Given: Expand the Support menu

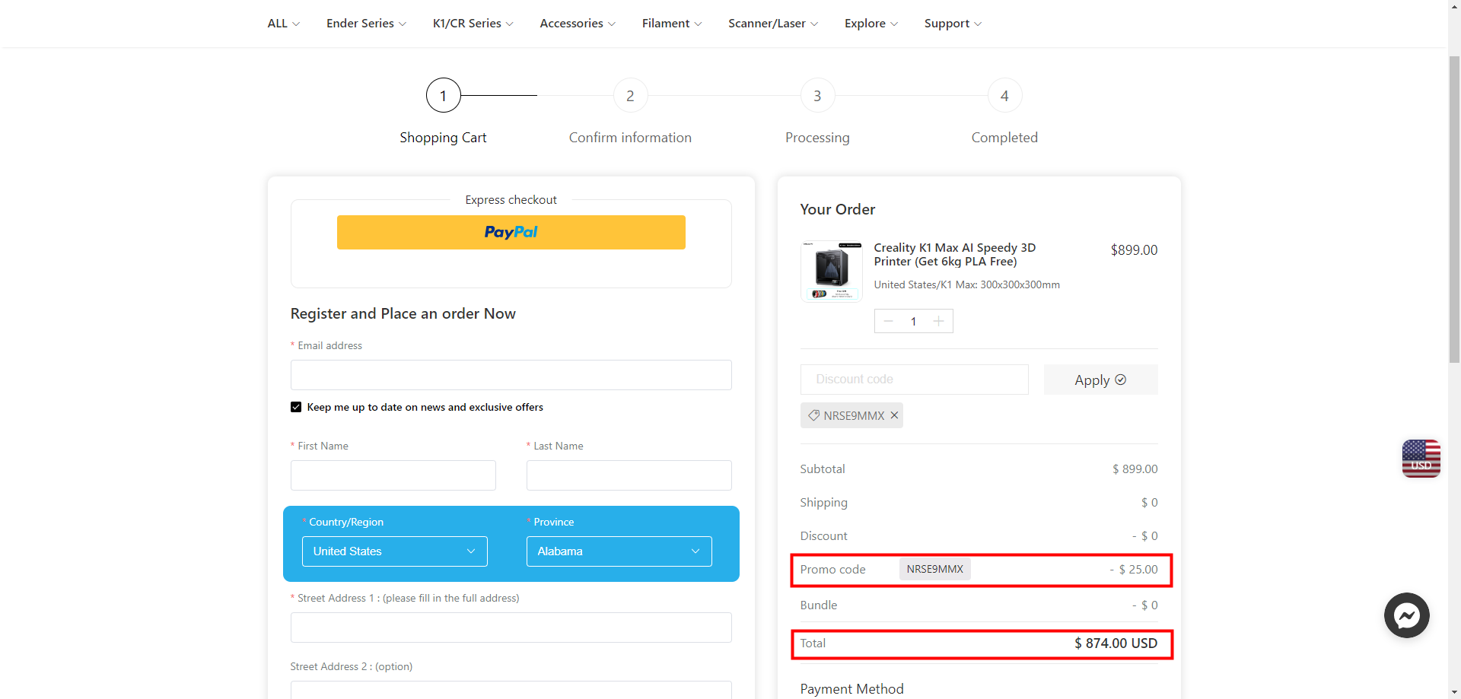Looking at the screenshot, I should (953, 24).
